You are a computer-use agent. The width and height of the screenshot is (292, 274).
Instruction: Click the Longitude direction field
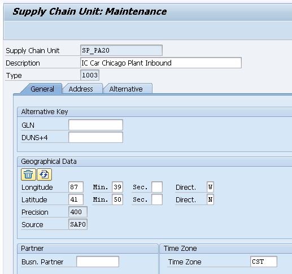point(210,187)
